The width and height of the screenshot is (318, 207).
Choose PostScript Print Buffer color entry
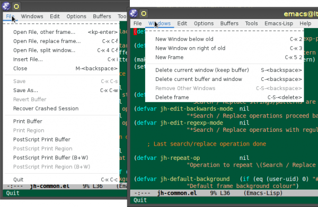tap(61, 140)
